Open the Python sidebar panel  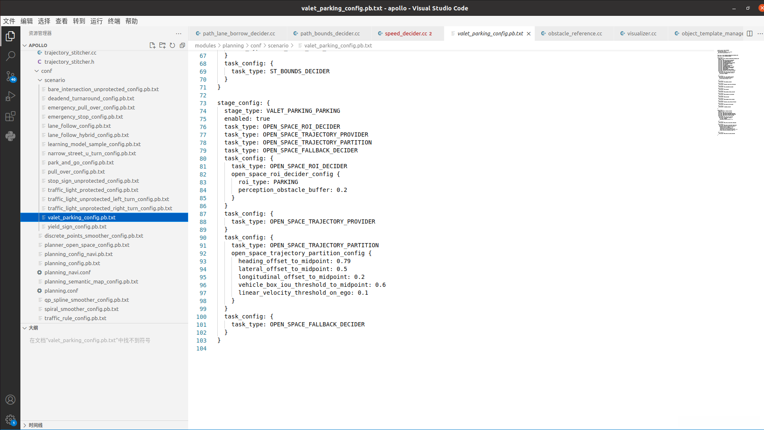point(10,136)
